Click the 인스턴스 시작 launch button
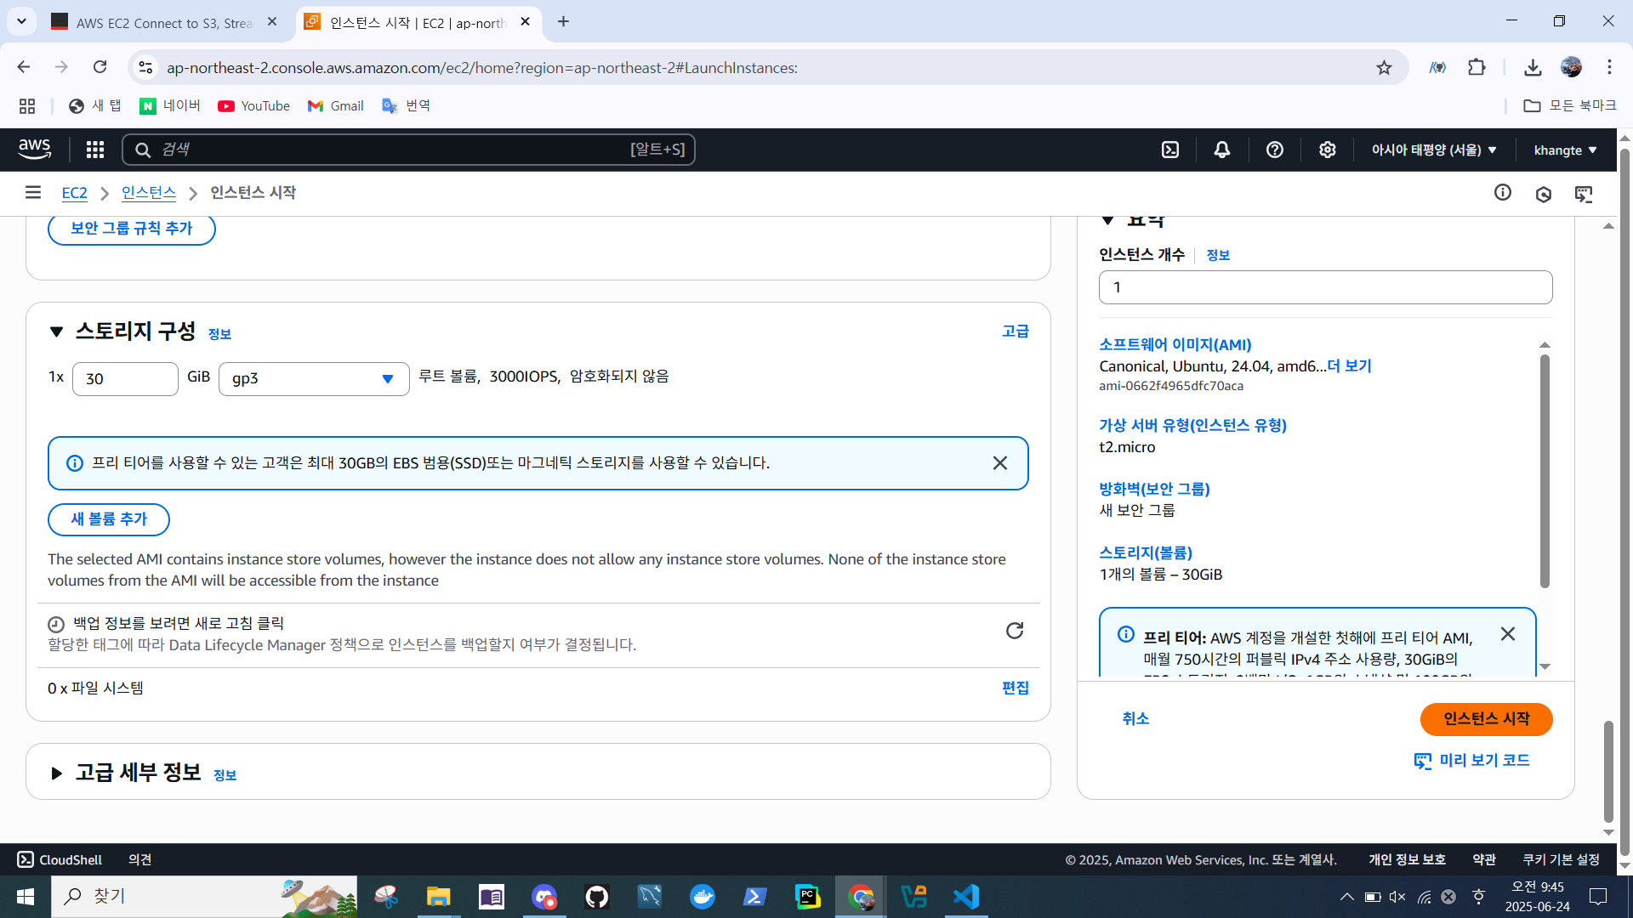 [x=1486, y=719]
